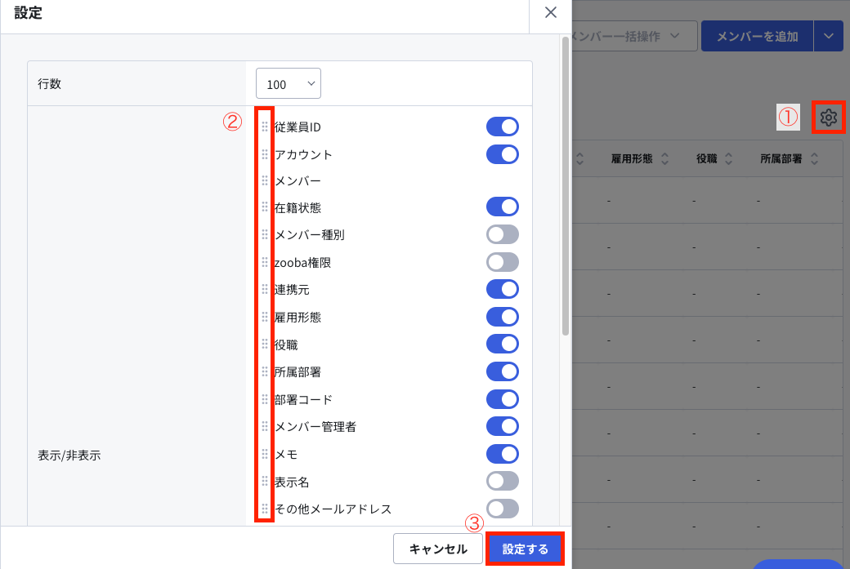Grab the drag handle beside 部署コード
850x569 pixels.
pyautogui.click(x=265, y=399)
